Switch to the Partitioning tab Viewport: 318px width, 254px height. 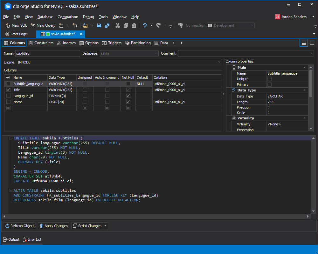pyautogui.click(x=138, y=43)
